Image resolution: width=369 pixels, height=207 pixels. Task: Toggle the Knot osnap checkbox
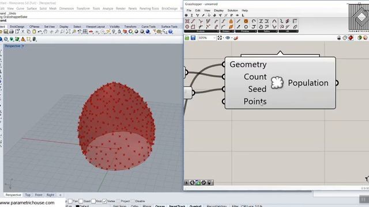click(x=93, y=201)
